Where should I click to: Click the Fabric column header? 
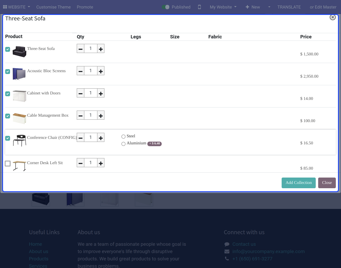pyautogui.click(x=215, y=37)
